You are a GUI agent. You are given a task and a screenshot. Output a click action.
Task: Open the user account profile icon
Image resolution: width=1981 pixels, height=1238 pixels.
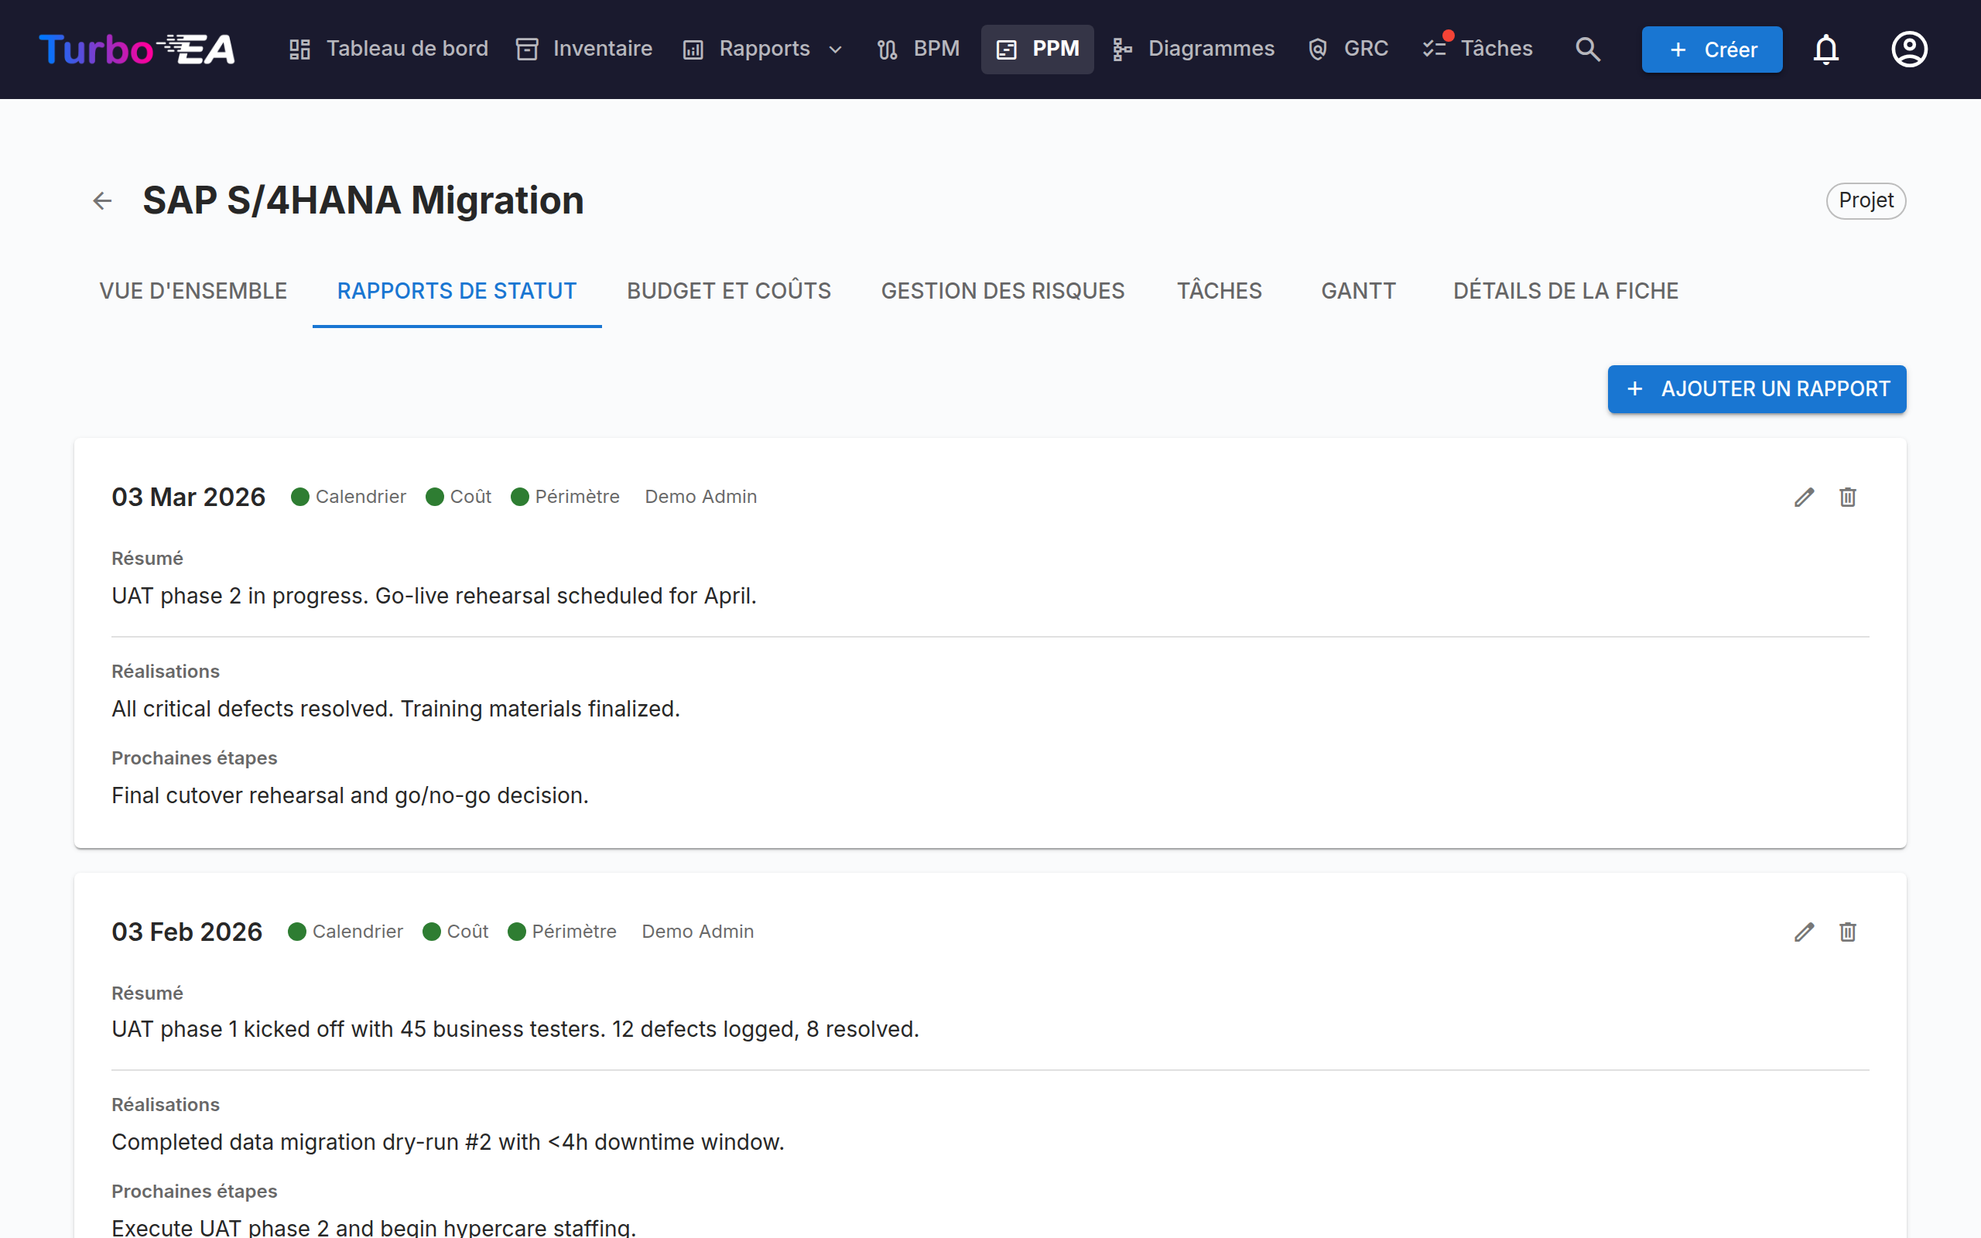coord(1909,49)
